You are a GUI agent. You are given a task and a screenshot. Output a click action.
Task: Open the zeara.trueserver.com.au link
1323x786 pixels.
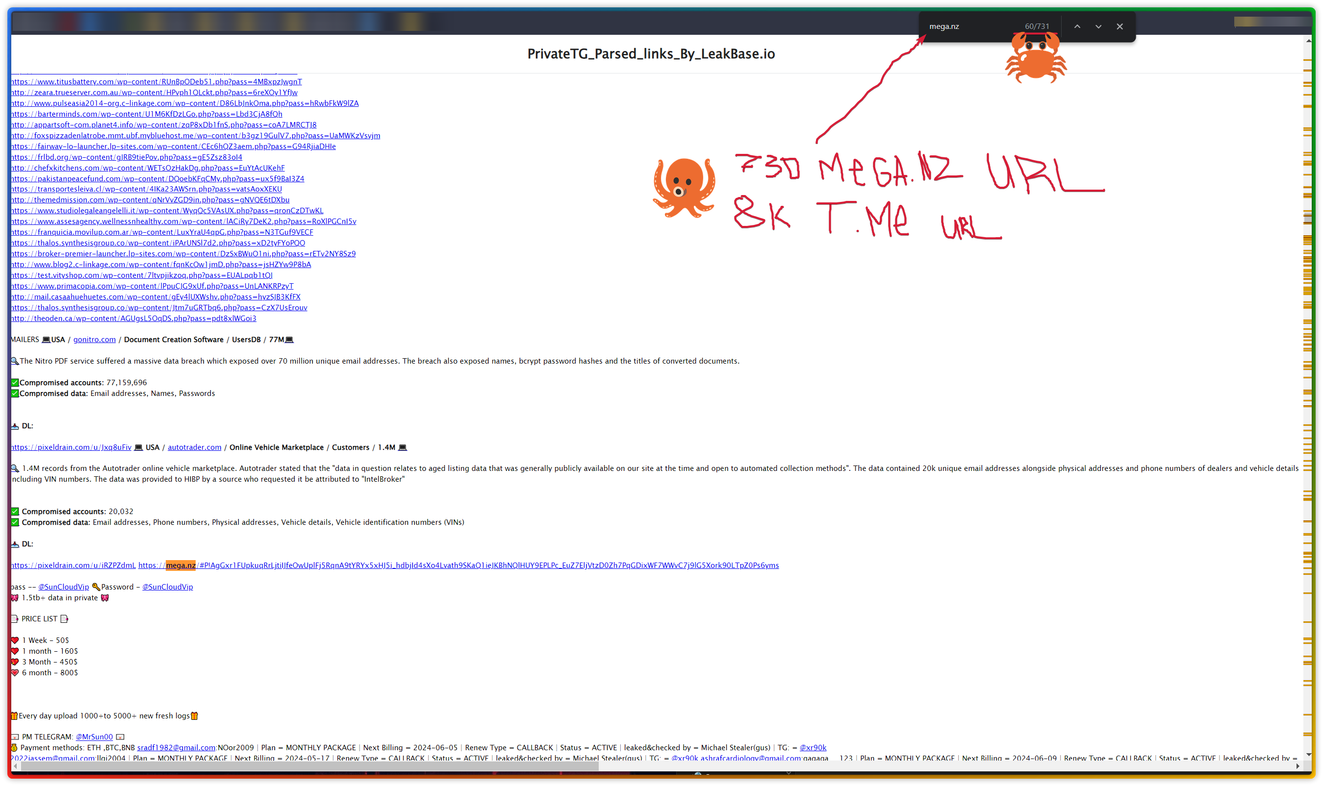[154, 93]
